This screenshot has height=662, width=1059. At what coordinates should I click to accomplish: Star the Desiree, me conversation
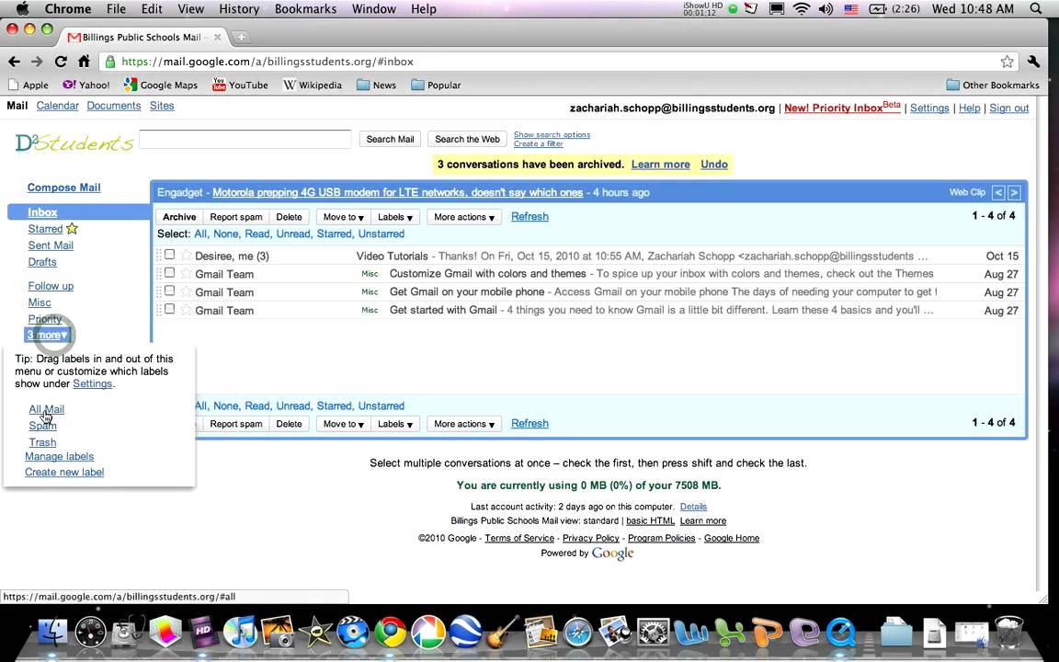(x=186, y=256)
